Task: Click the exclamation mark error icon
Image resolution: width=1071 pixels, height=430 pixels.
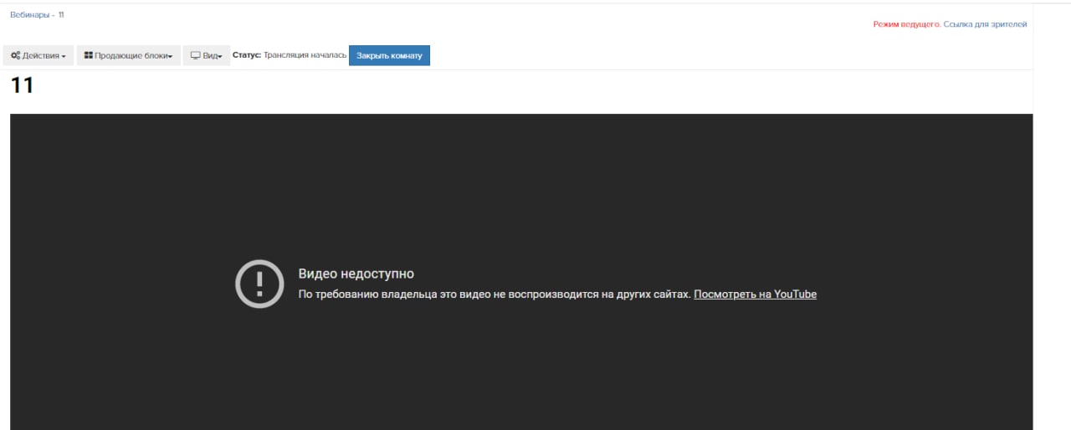Action: (x=259, y=284)
